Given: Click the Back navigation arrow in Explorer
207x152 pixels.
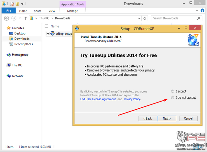Looking at the screenshot, I should tap(6, 18).
